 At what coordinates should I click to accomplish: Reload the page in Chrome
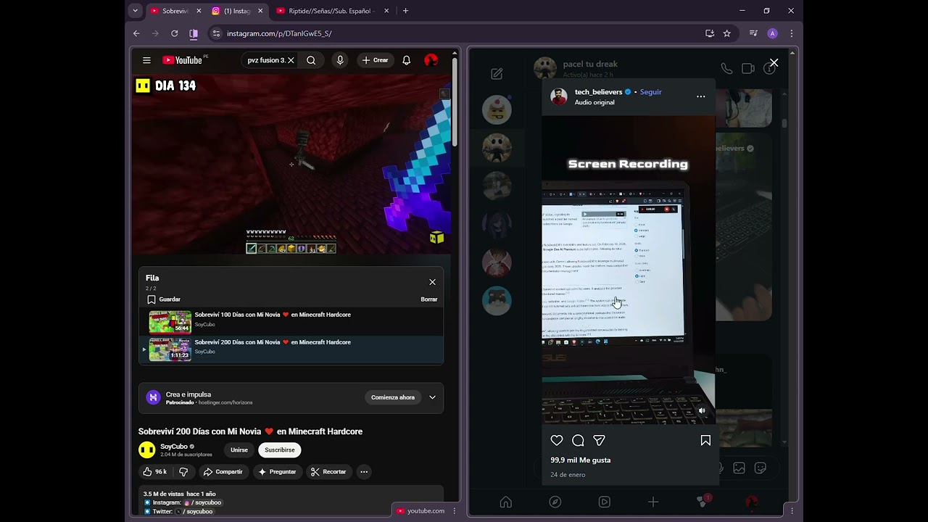[174, 33]
